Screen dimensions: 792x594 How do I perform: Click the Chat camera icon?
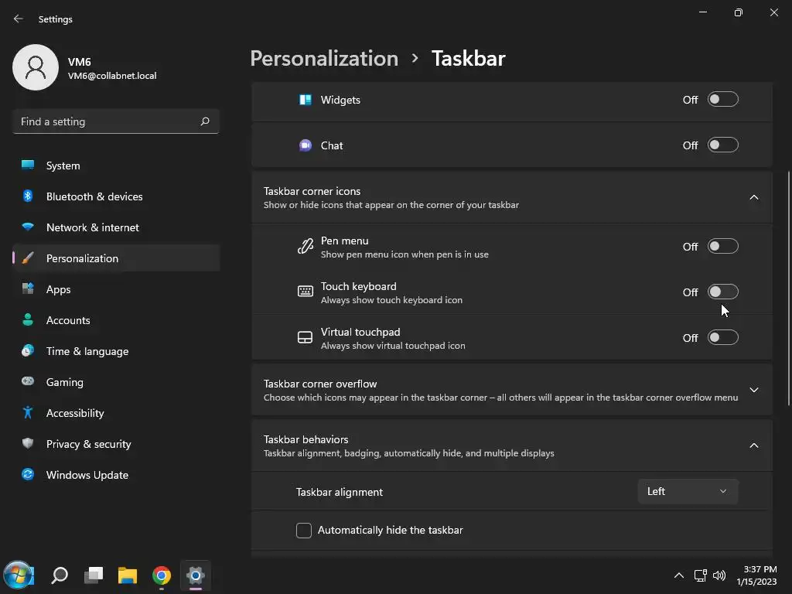(305, 145)
